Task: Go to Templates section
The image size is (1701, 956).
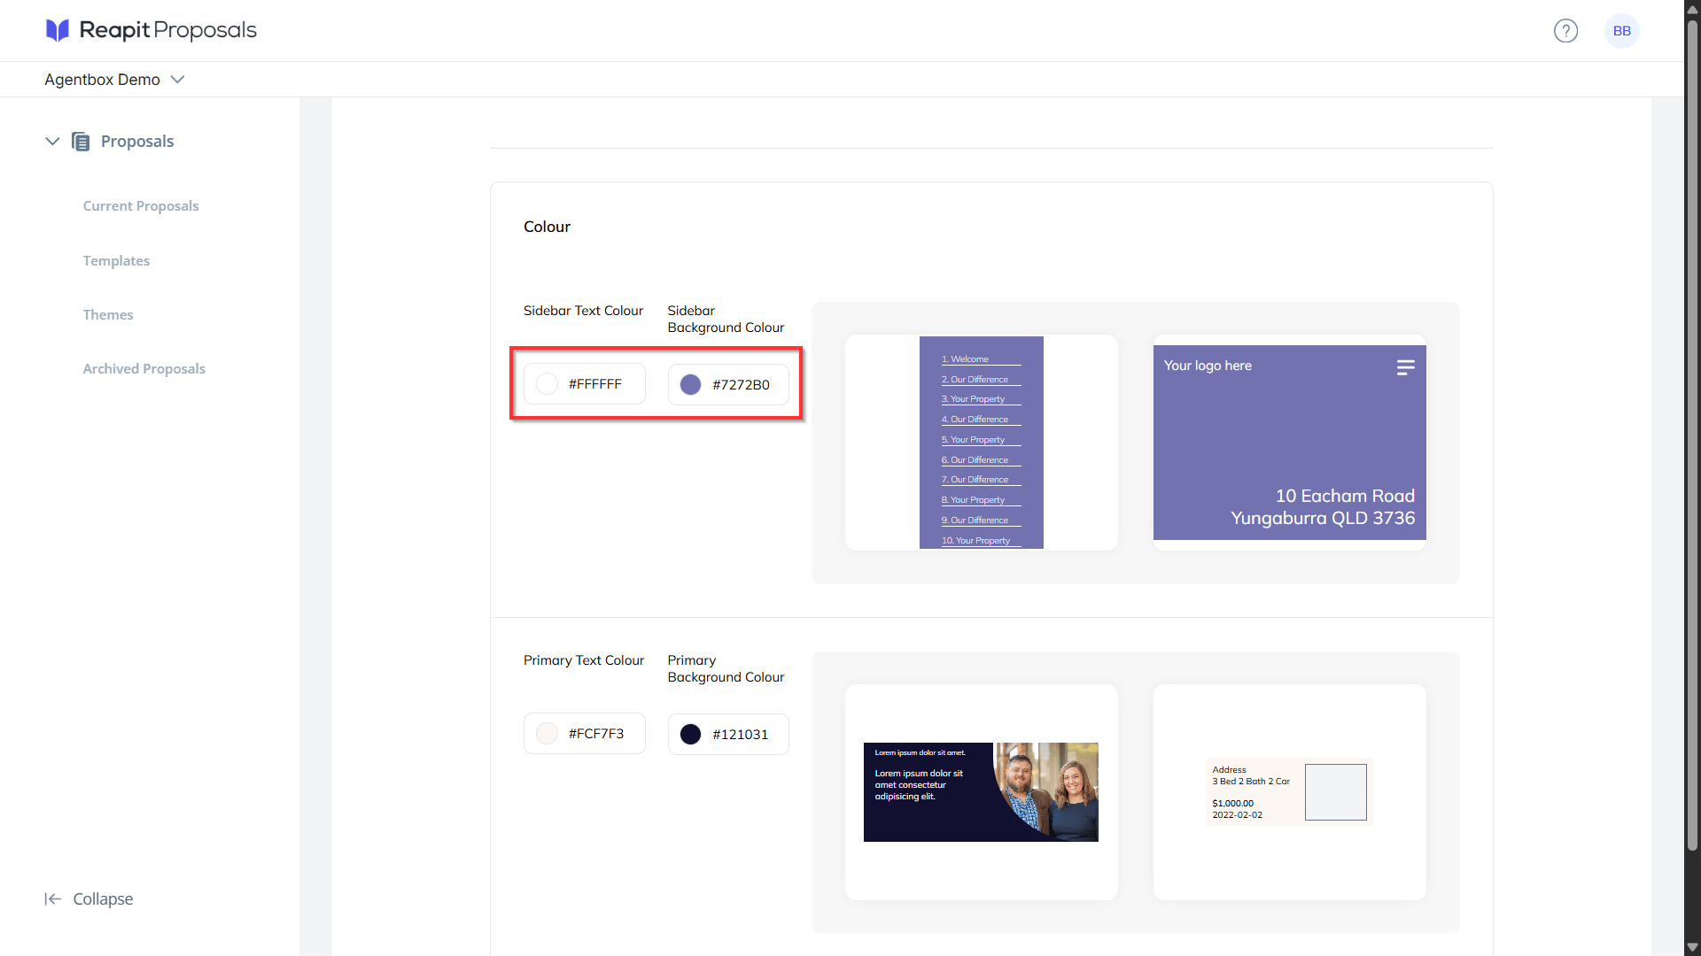Action: (116, 261)
